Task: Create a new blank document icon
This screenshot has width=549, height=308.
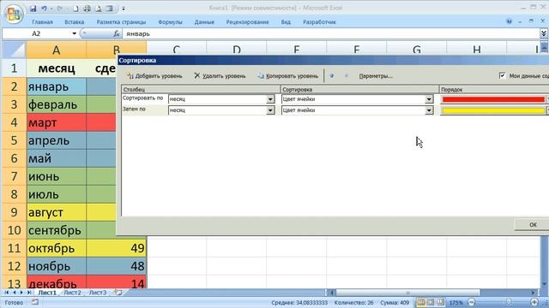Action: pos(76,9)
